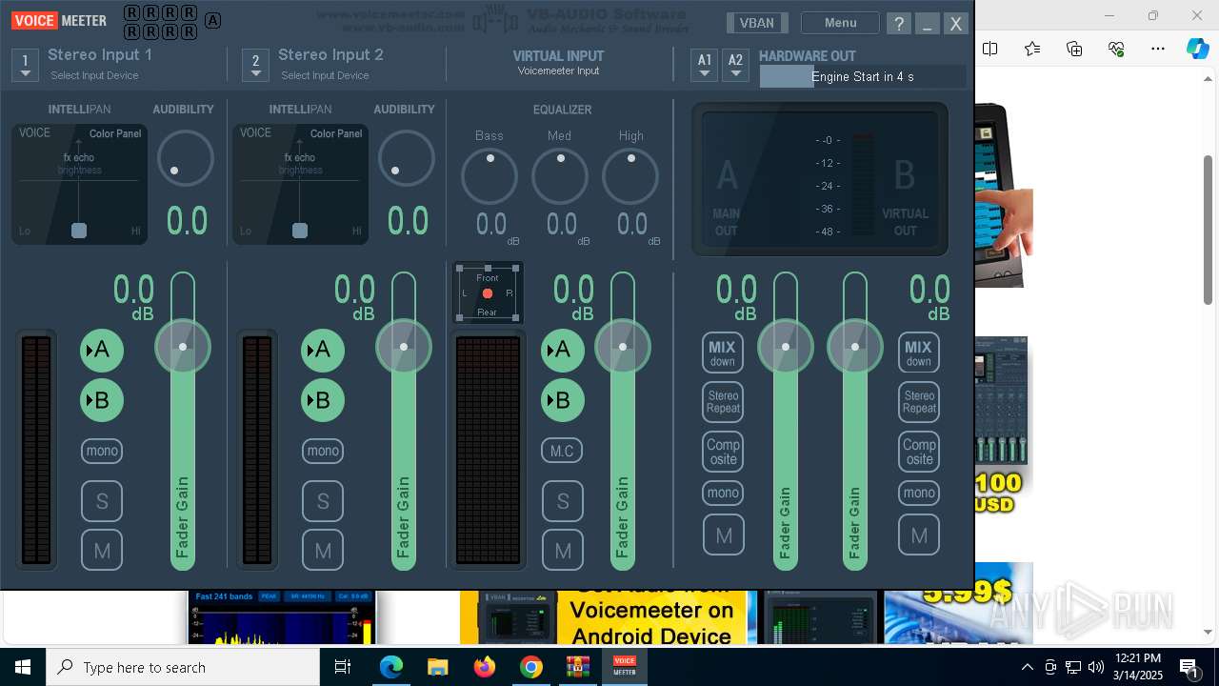Viewport: 1219px width, 686px height.
Task: Enable mono on virtual out B
Action: pyautogui.click(x=919, y=493)
